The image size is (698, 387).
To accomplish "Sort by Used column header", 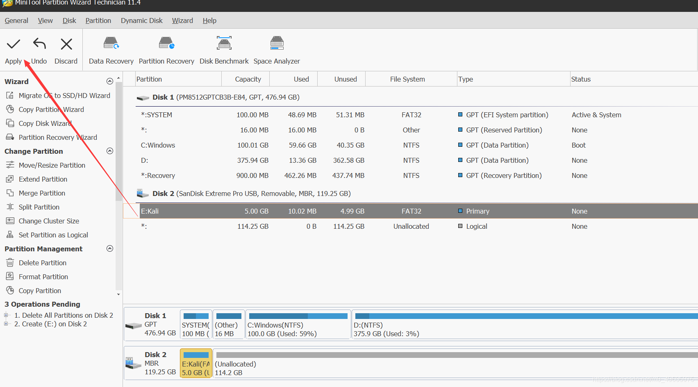I will [x=293, y=79].
